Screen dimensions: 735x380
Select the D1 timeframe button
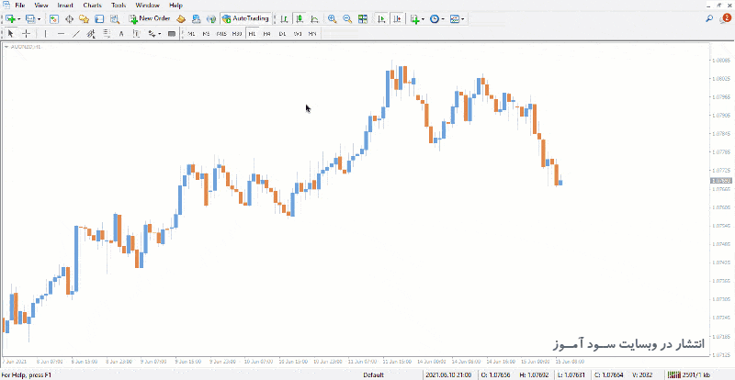[282, 33]
